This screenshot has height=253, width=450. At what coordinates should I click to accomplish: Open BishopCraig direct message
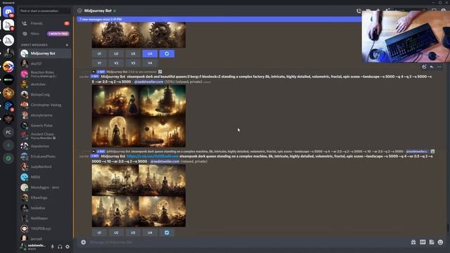click(45, 94)
